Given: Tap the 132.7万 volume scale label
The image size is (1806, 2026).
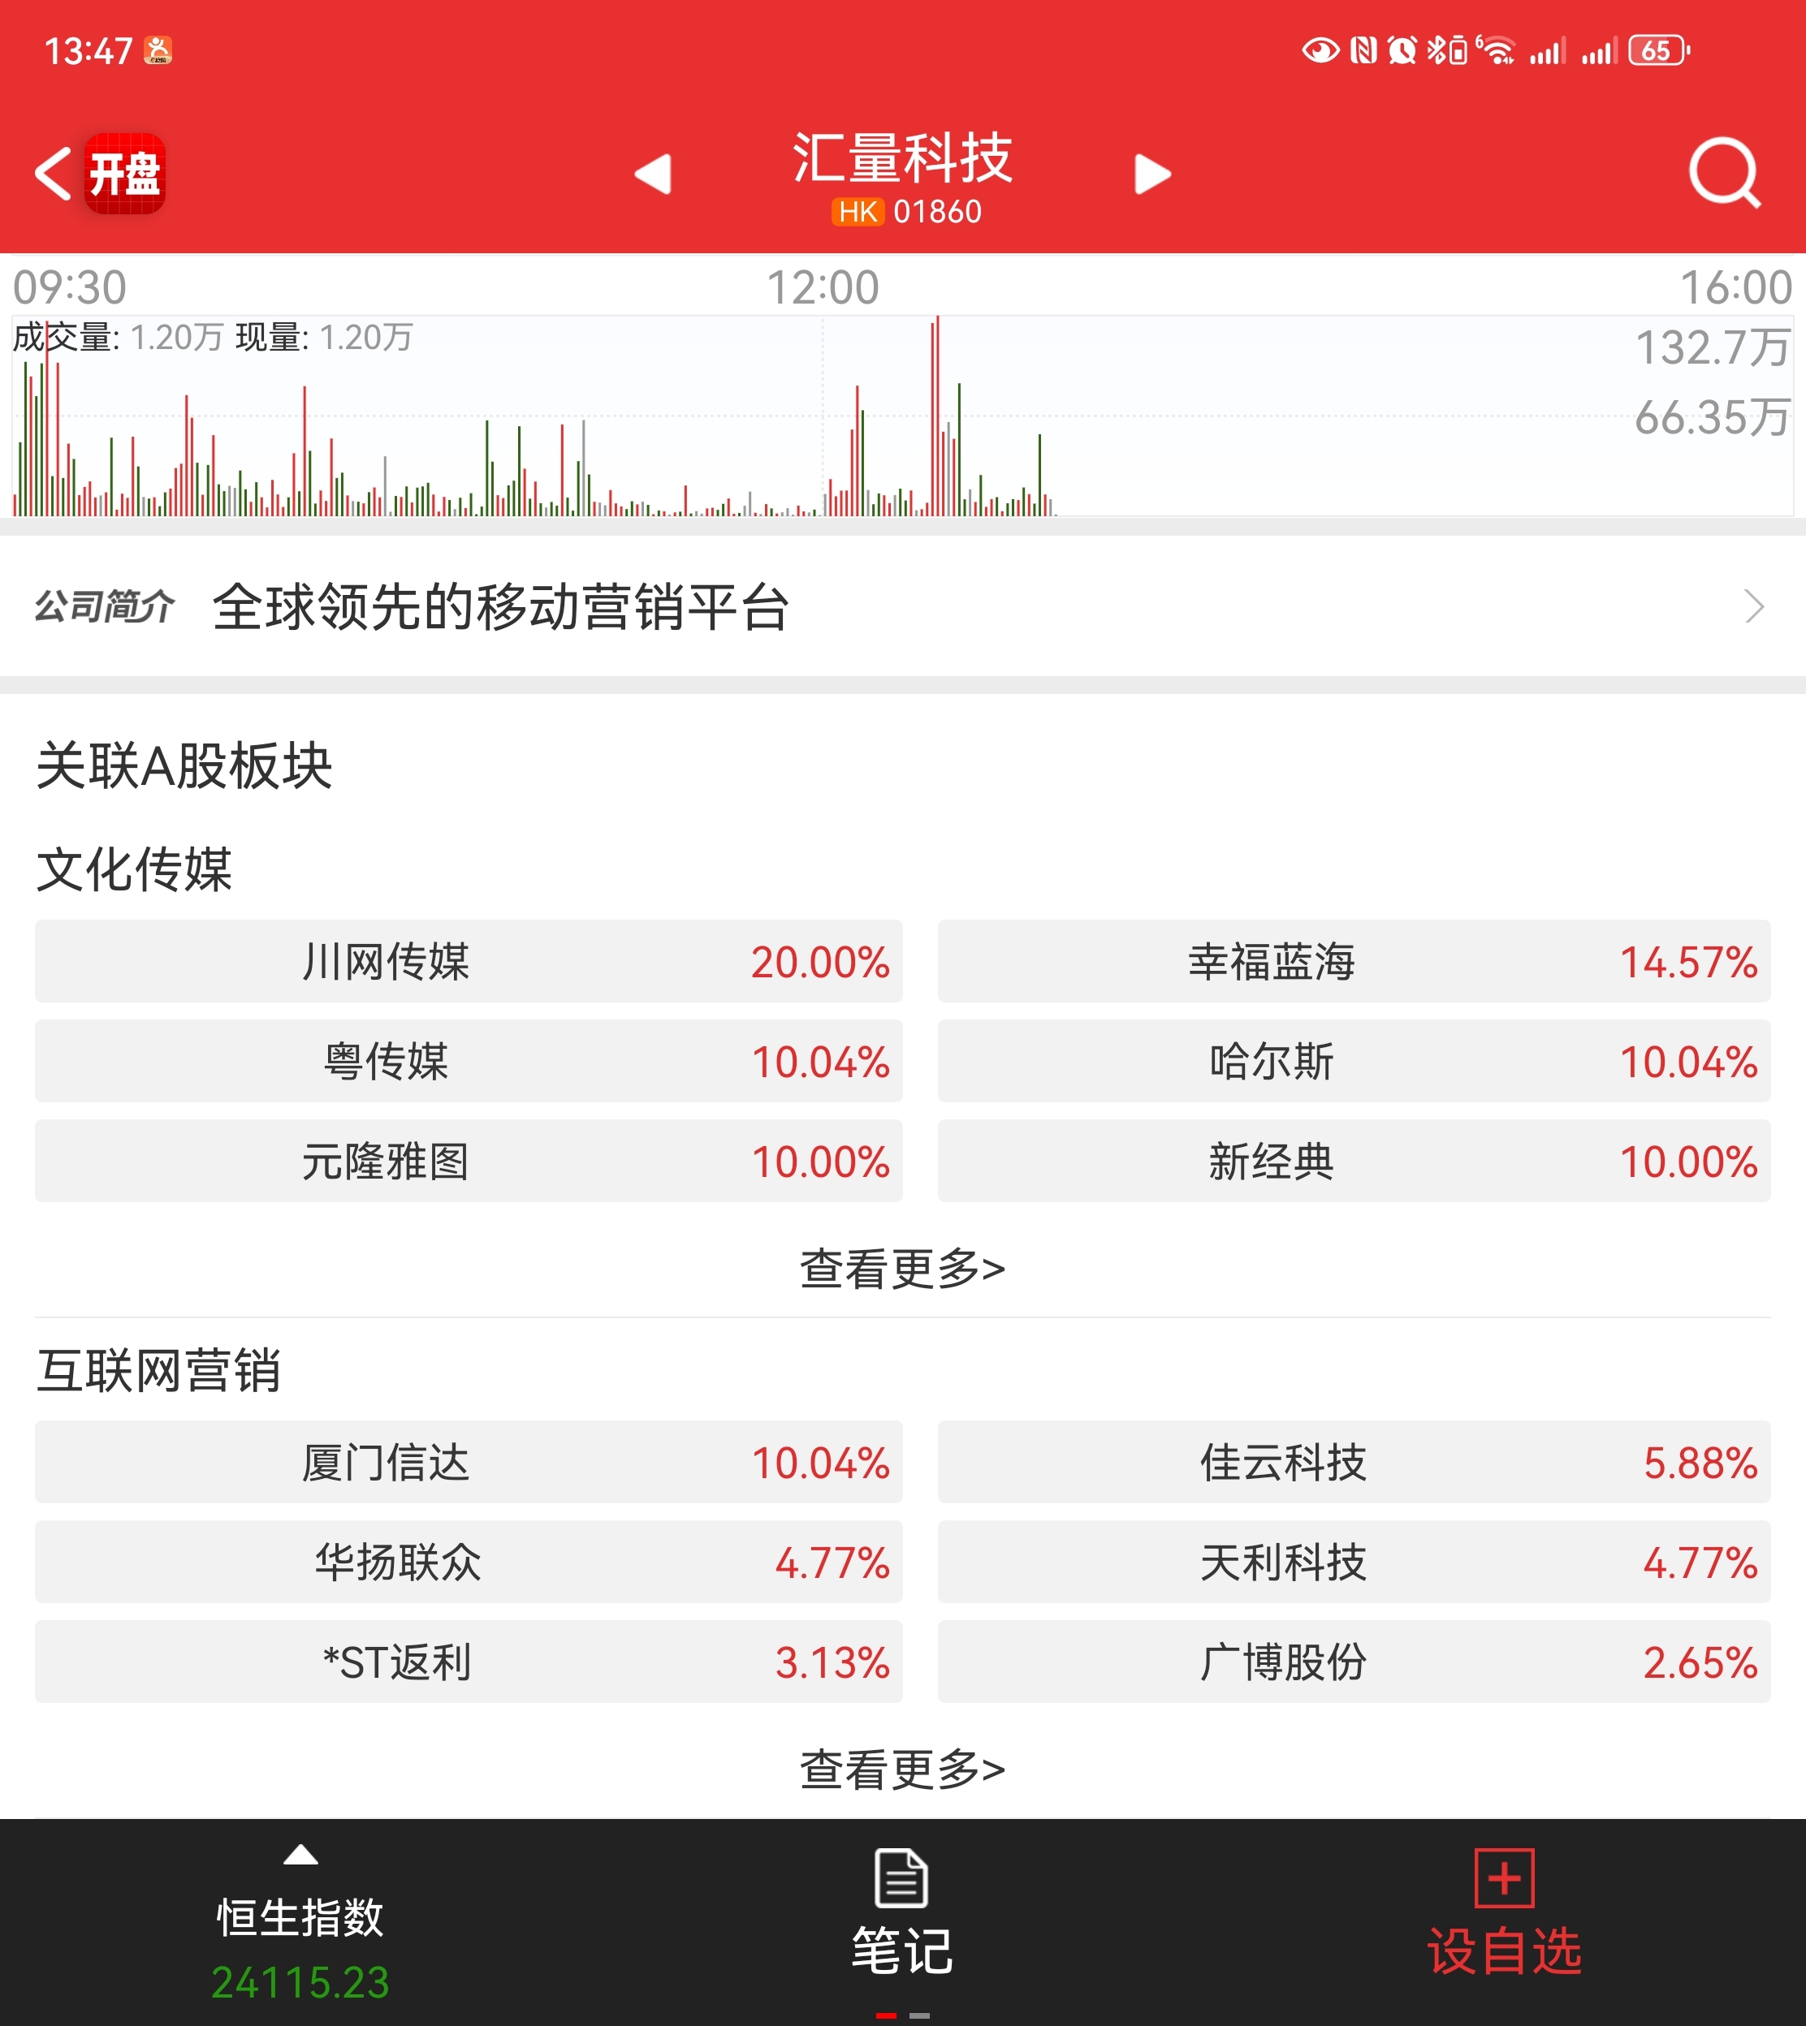Looking at the screenshot, I should (1713, 348).
